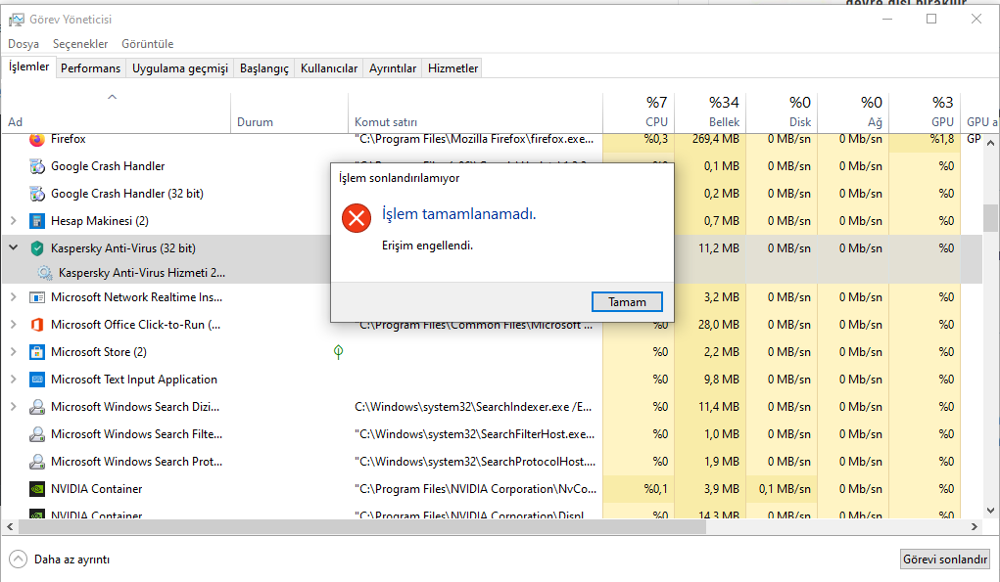Click the %1,8 GPU value of Firefox
Viewport: 1000px width, 582px height.
942,139
